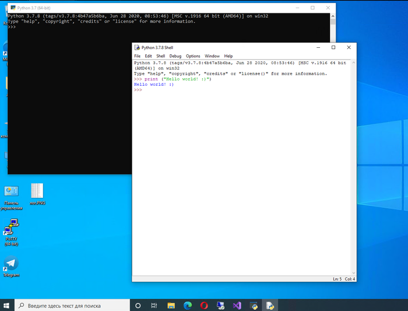This screenshot has height=311, width=408.
Task: Open Task View from the taskbar
Action: pyautogui.click(x=154, y=306)
